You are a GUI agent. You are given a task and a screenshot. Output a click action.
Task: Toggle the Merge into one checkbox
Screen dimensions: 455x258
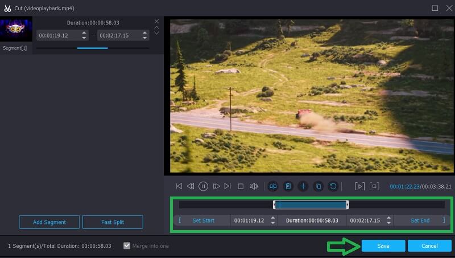(127, 245)
